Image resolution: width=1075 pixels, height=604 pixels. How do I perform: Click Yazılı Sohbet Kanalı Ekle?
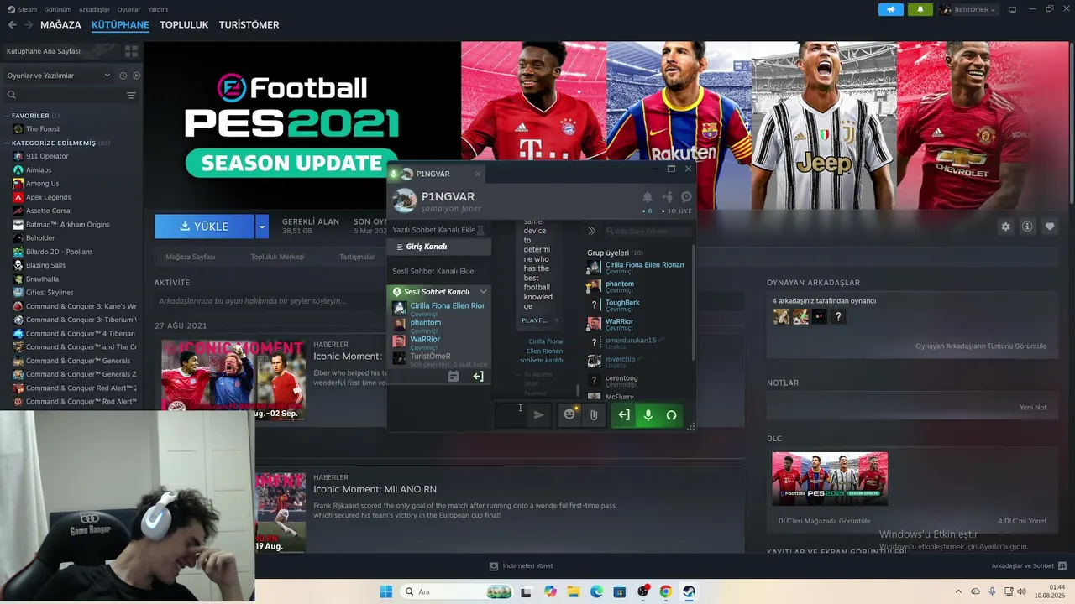(x=434, y=230)
